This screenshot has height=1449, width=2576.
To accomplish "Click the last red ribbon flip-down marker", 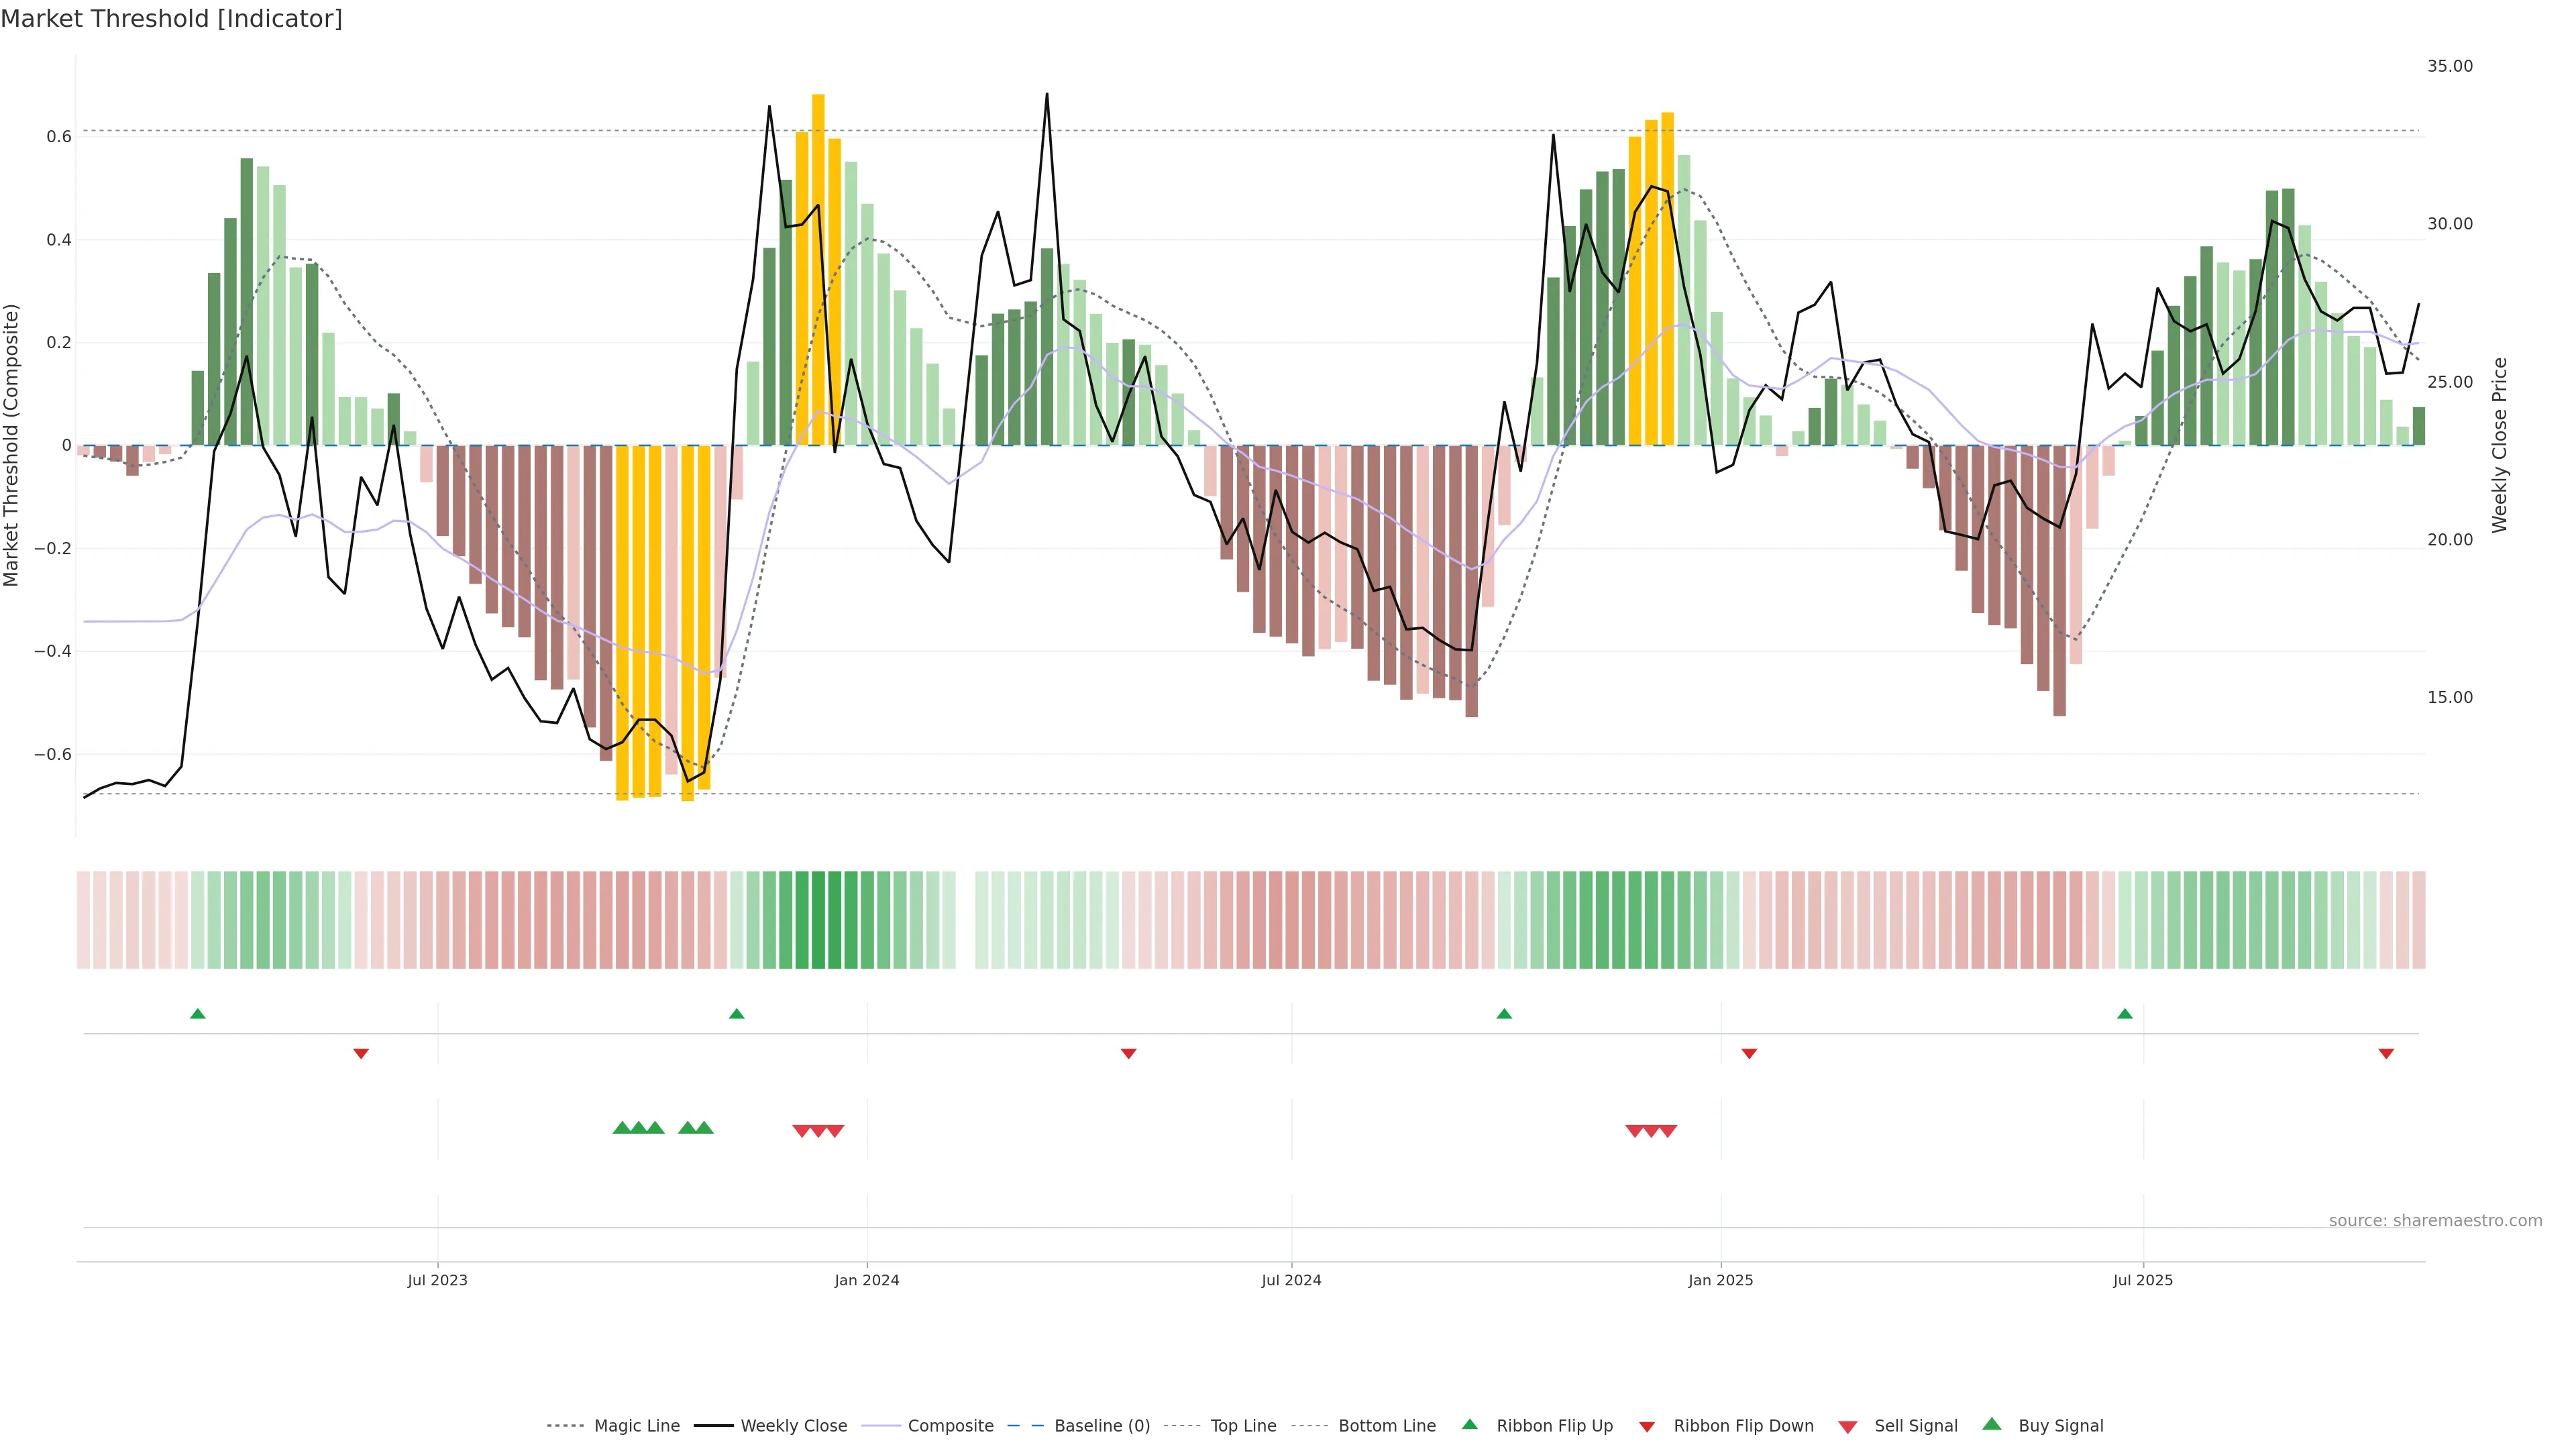I will (2386, 1054).
